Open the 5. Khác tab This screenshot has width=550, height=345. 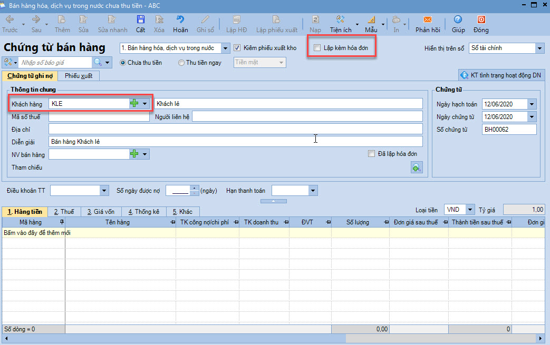[x=182, y=212]
